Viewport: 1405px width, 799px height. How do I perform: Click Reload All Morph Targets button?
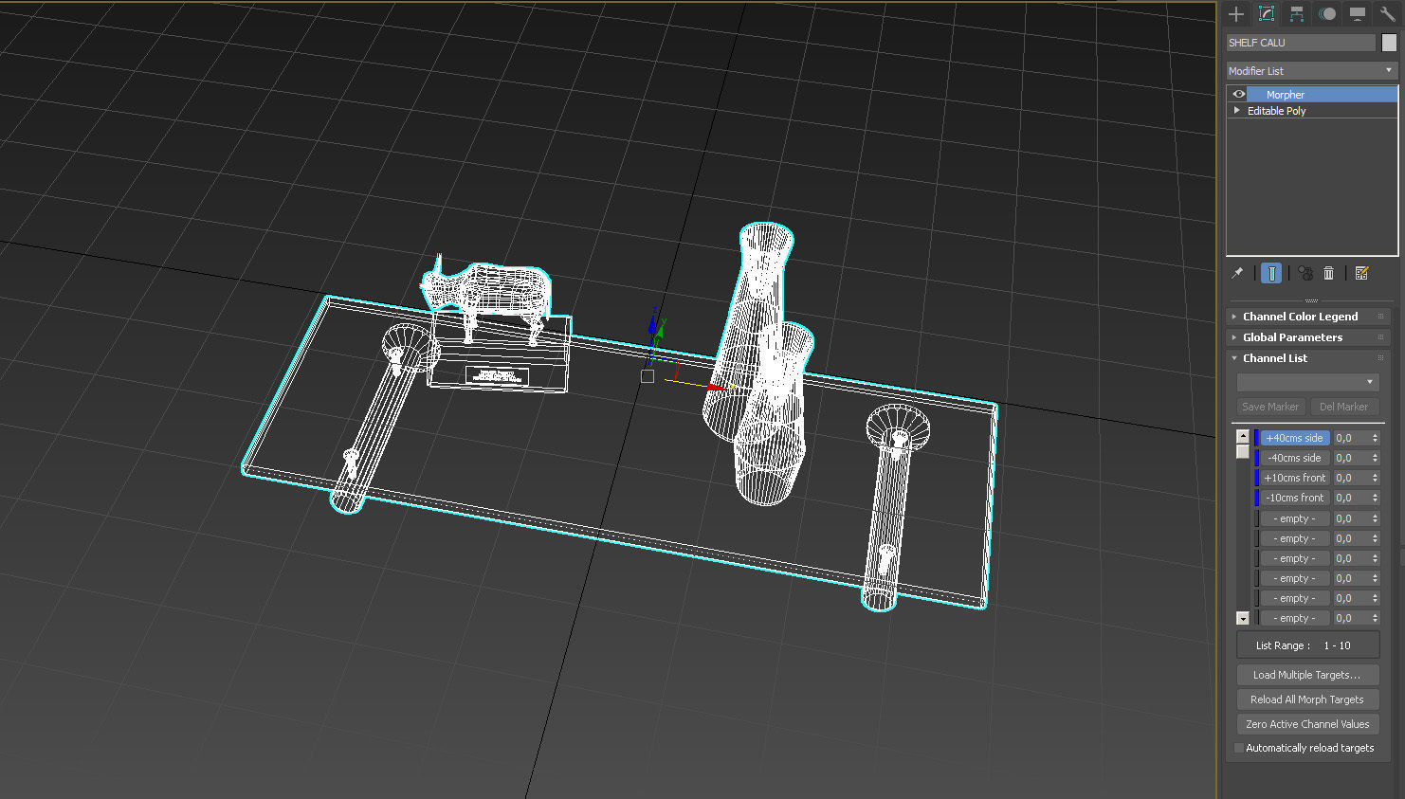[1307, 699]
